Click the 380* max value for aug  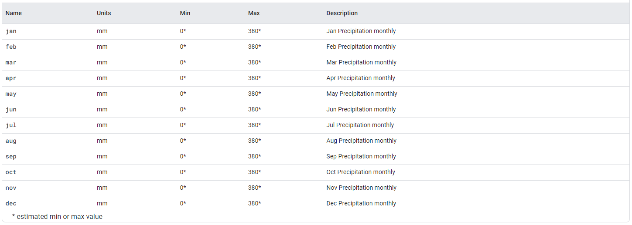pos(255,141)
